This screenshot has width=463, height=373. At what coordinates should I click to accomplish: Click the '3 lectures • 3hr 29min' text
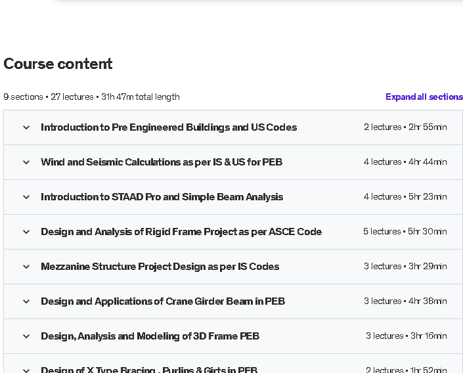point(405,267)
